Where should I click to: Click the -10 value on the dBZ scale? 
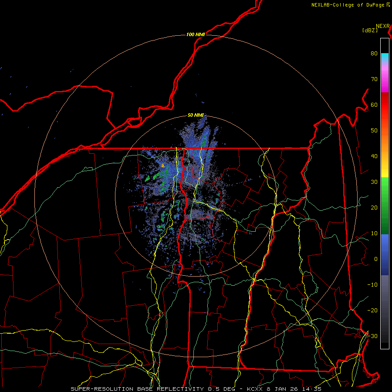point(372,285)
